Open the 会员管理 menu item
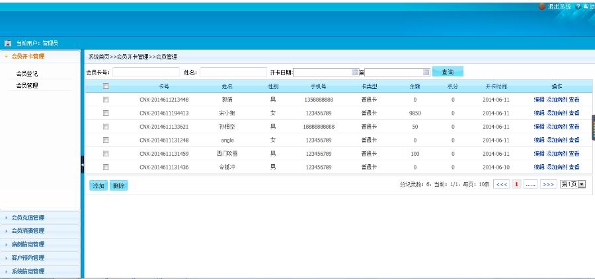 [27, 86]
